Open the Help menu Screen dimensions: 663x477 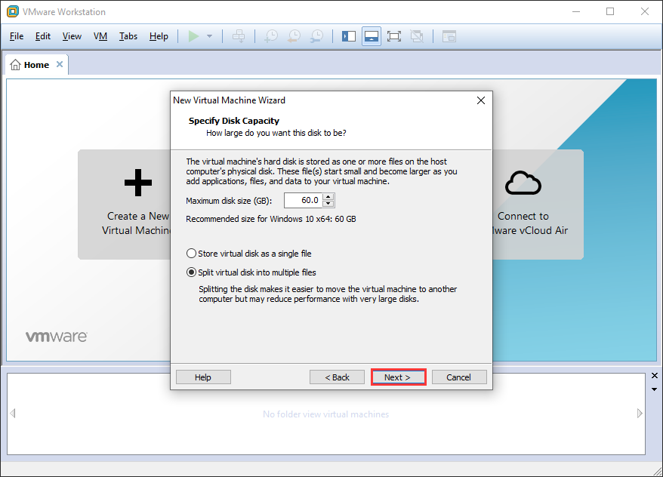(159, 36)
